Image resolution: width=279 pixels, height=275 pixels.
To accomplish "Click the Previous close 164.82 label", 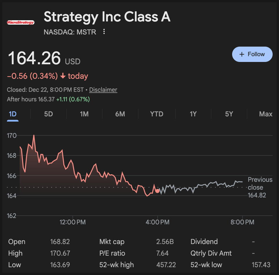I will tap(260, 187).
